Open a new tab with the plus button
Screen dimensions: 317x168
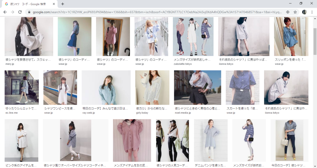coord(63,4)
